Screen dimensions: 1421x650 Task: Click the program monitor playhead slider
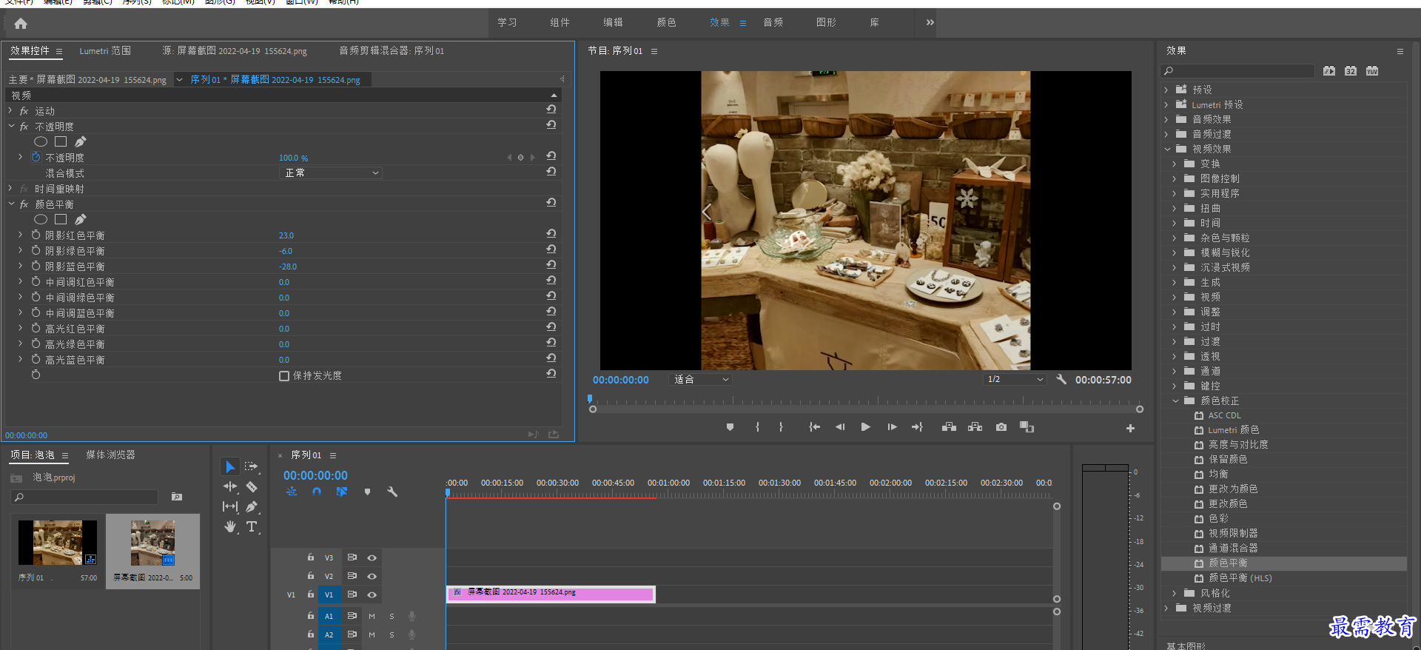590,399
